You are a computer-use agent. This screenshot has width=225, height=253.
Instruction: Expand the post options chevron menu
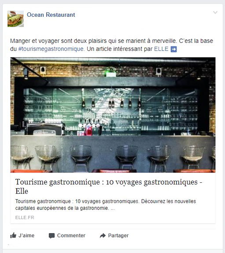tap(215, 12)
